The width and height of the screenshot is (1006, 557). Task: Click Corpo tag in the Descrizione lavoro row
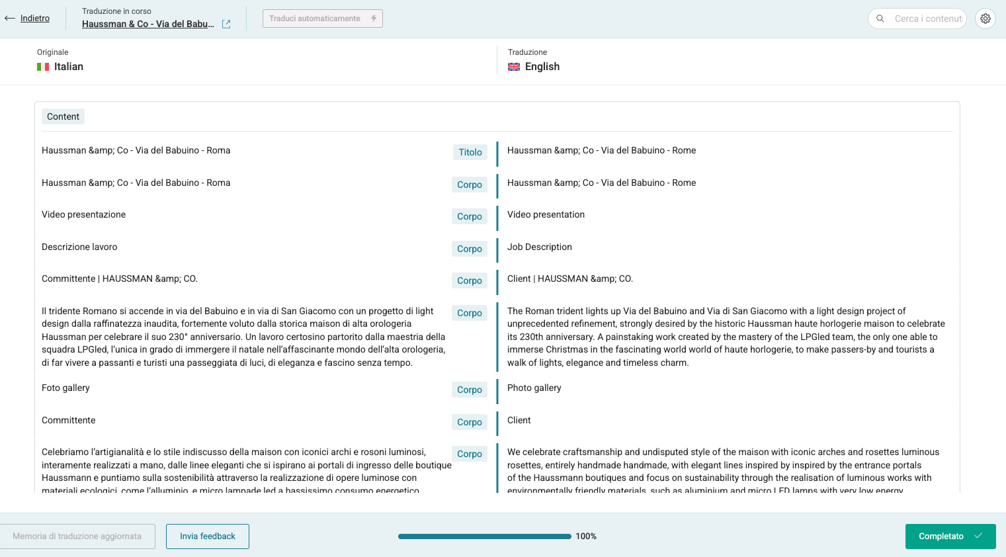[470, 249]
